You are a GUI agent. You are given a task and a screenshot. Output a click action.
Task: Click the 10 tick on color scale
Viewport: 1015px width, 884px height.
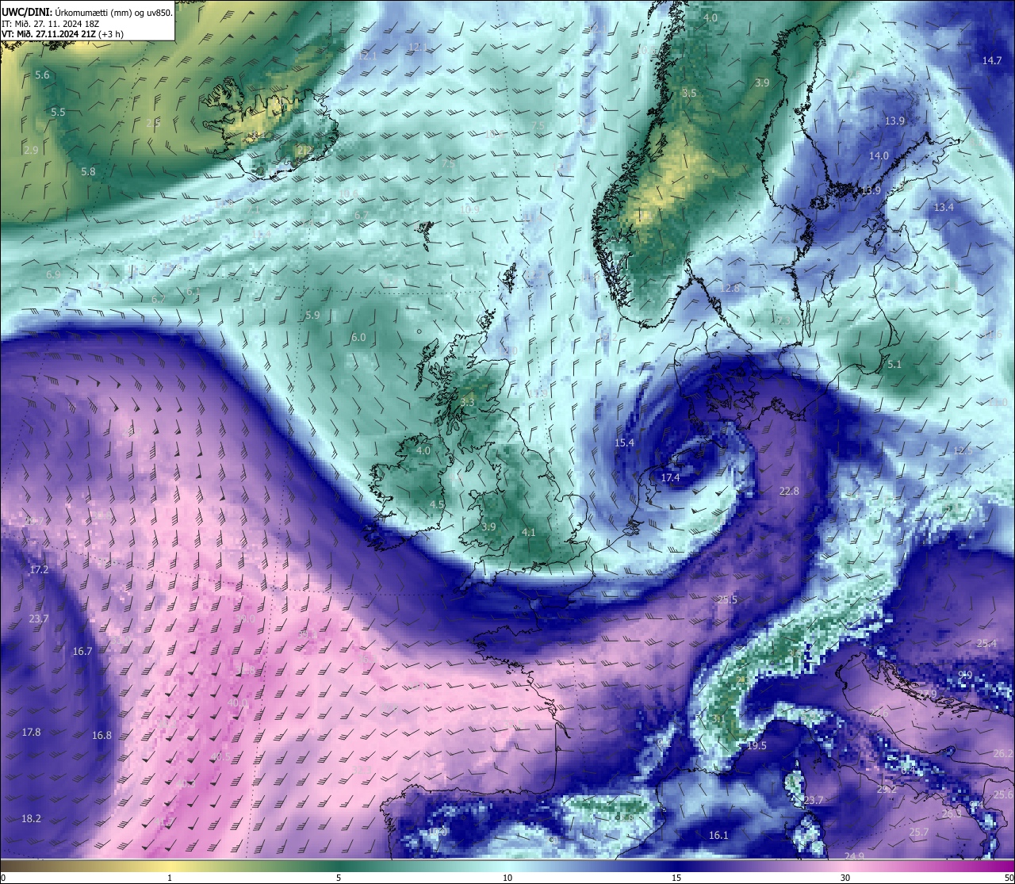pos(507,878)
